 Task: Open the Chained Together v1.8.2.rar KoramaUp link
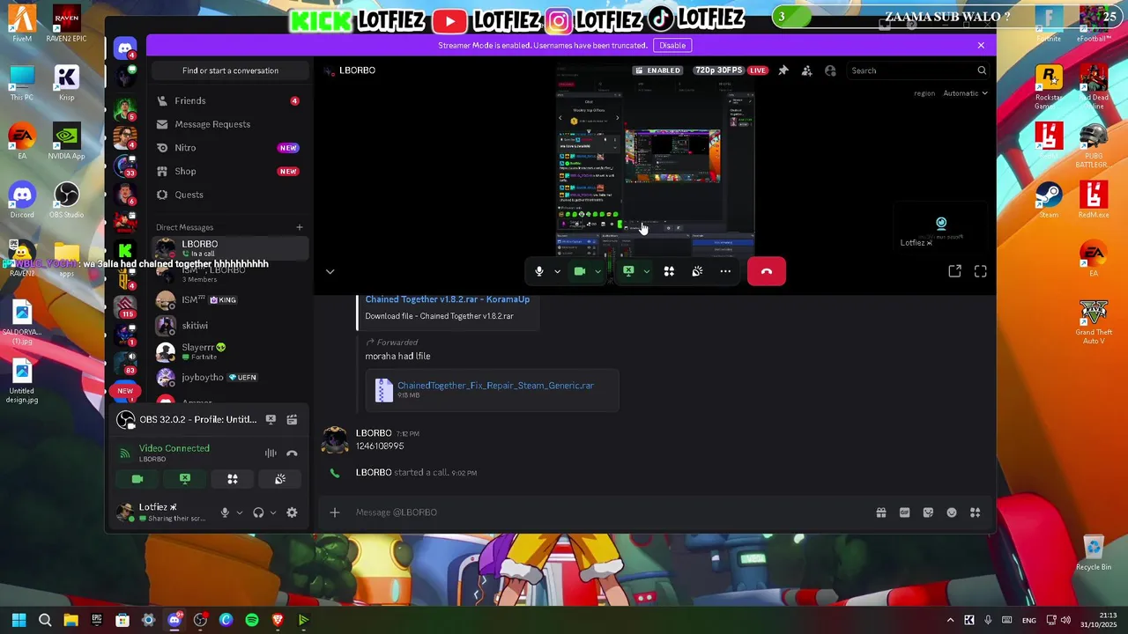[447, 299]
